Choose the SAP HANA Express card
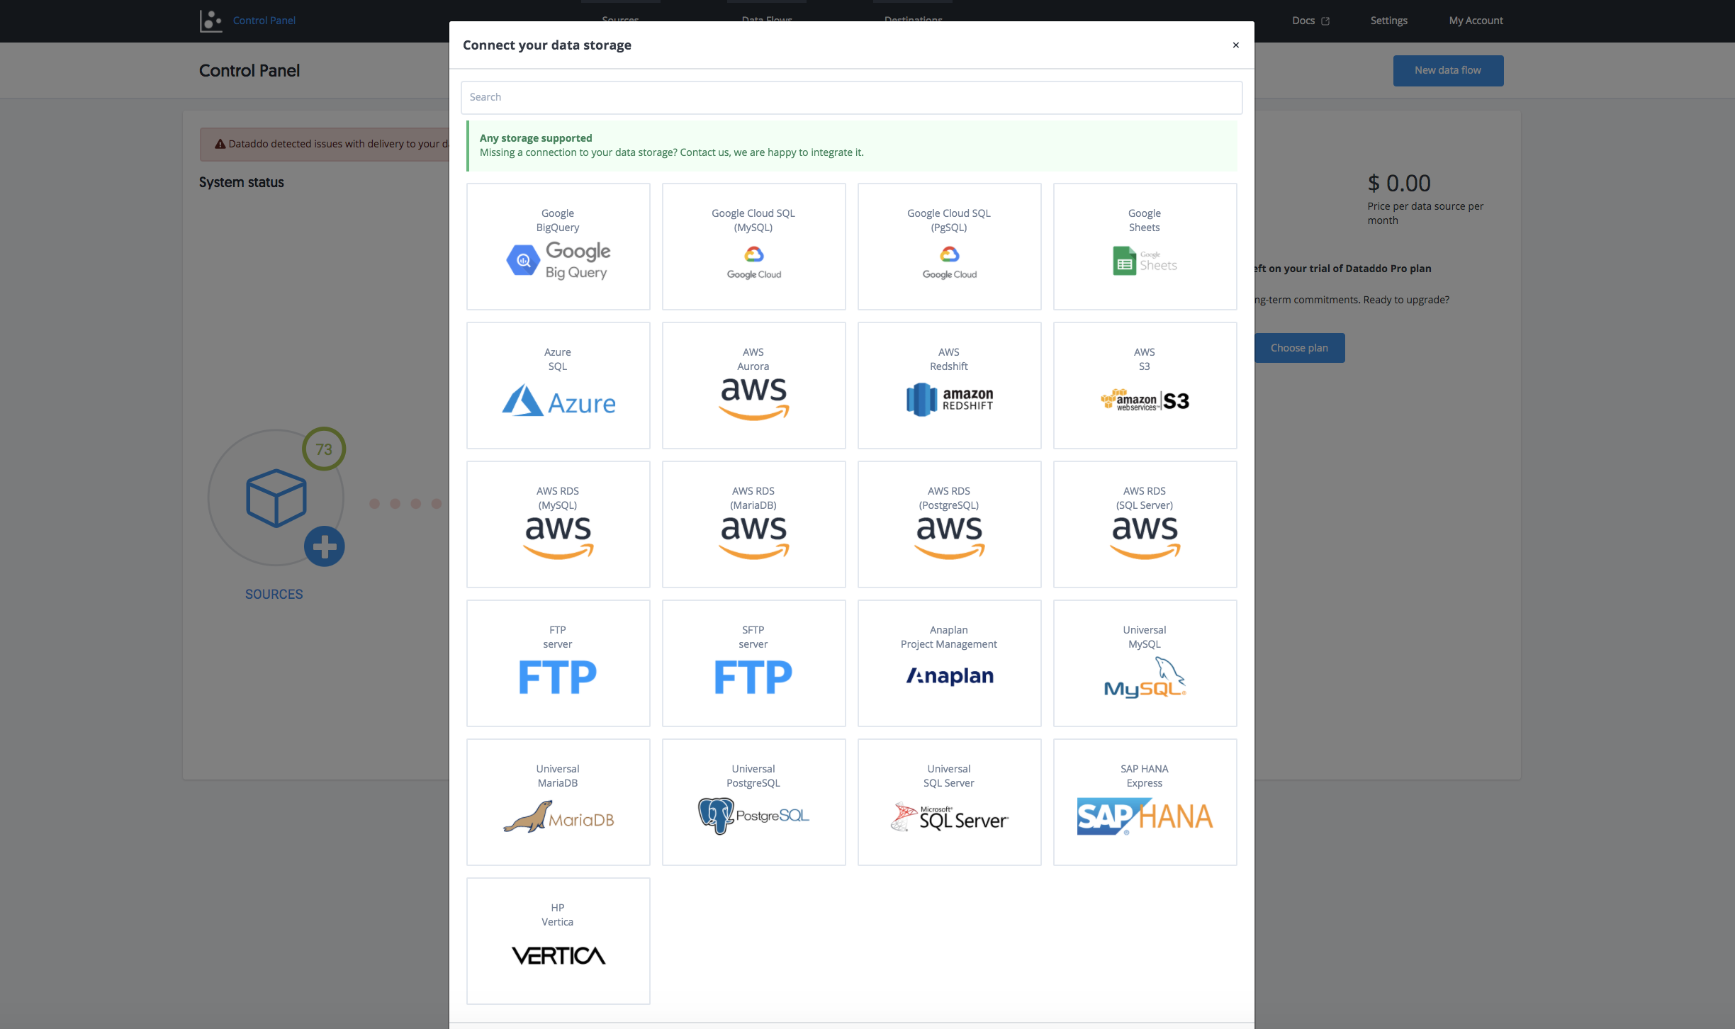 pos(1145,802)
